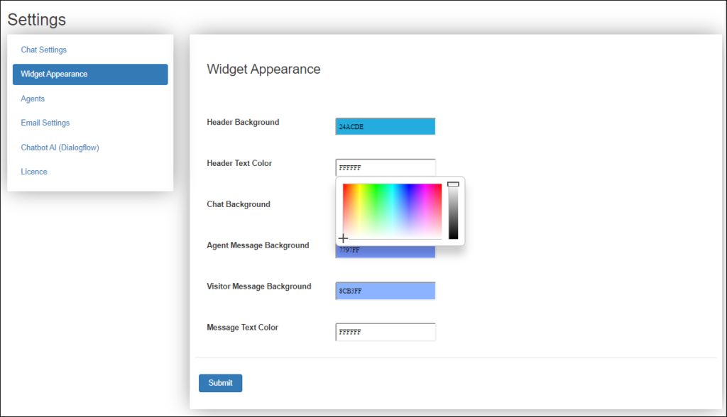Click the Visitor Message Background field 8CB3FF

pos(386,291)
